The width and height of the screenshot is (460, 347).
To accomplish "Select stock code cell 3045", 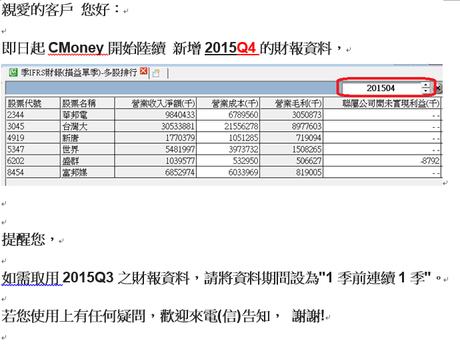I will pos(33,127).
